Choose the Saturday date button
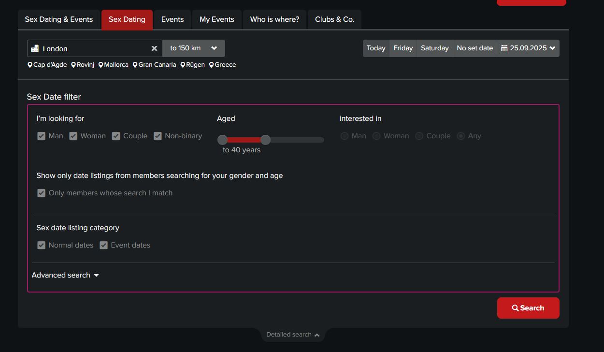 coord(435,48)
